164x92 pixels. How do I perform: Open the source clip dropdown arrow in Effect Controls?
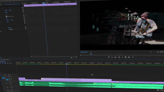pos(4,5)
